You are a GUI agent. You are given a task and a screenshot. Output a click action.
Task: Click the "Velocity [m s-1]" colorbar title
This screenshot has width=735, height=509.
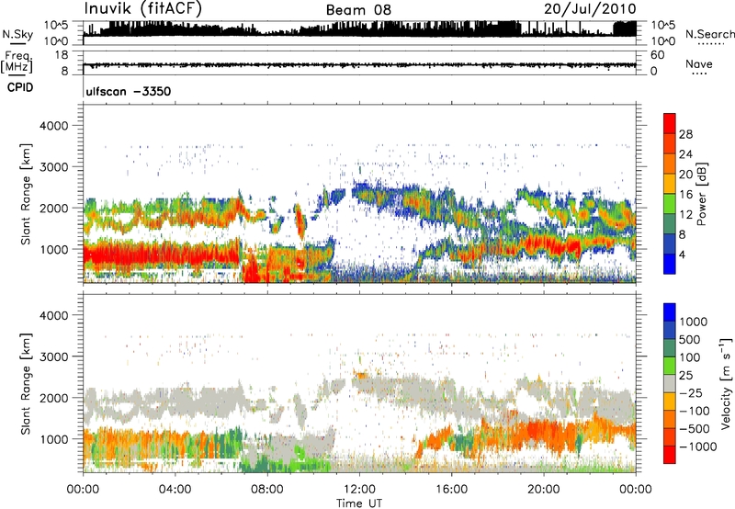click(x=726, y=383)
